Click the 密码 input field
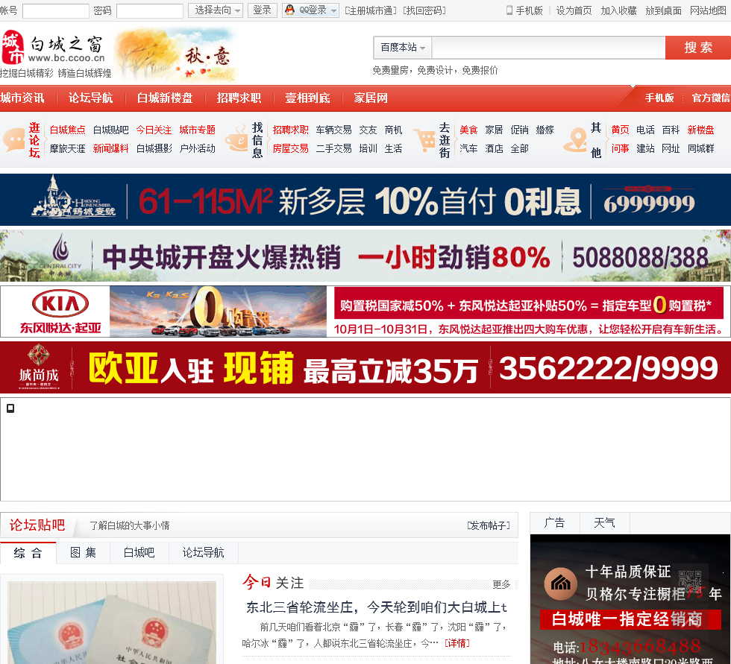This screenshot has width=731, height=664. point(150,10)
